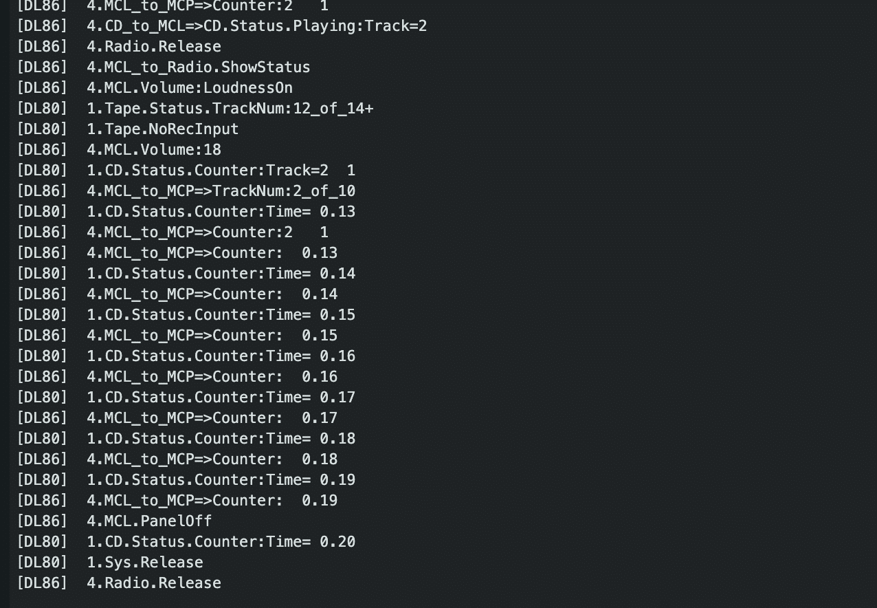Select the TrackNum:2_of_10 line

tap(186, 191)
